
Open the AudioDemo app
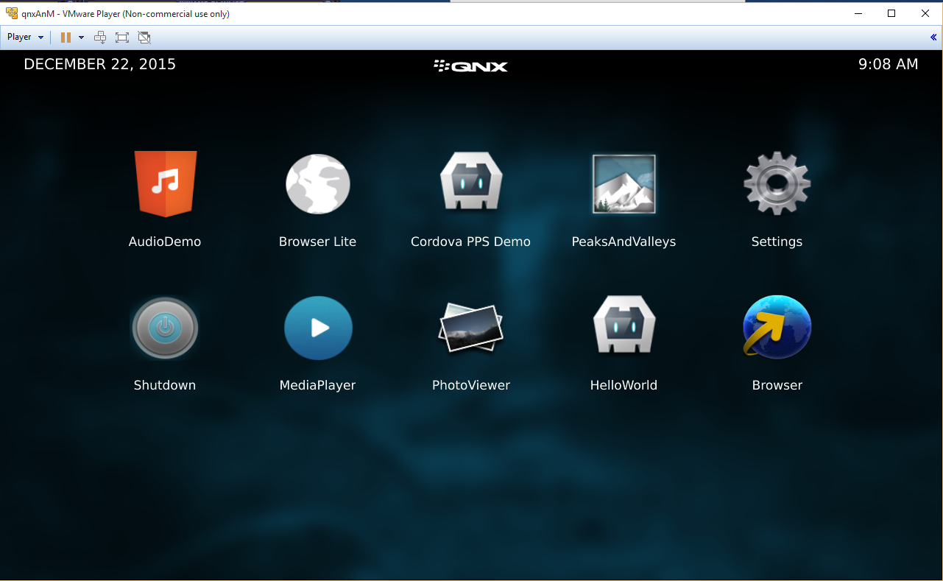(x=165, y=184)
